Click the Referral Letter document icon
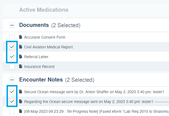 tap(21, 57)
